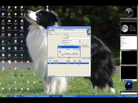Open the green Cheat Engine desktop shortcut

(16, 76)
